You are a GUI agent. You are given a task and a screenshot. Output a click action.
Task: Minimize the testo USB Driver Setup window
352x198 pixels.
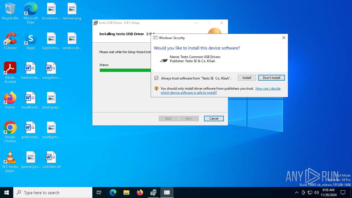pos(197,23)
